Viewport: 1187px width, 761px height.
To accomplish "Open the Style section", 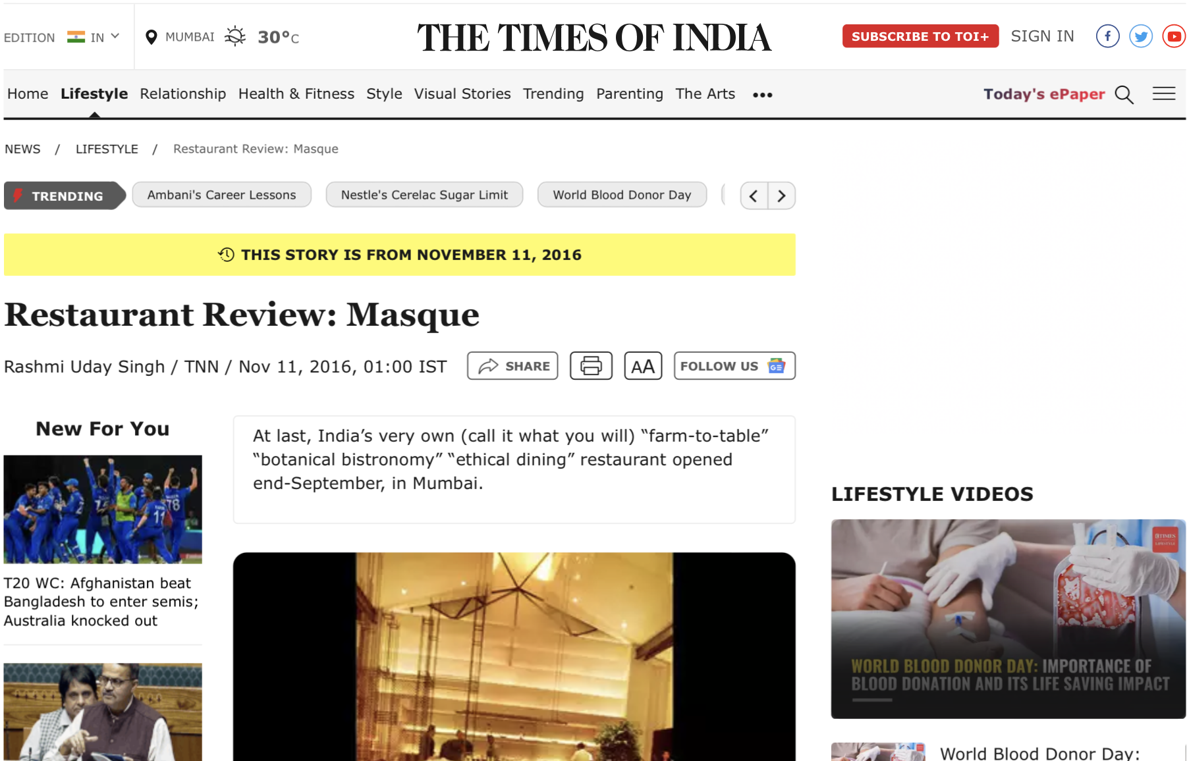I will point(384,94).
